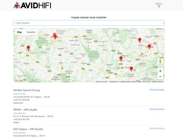Select the Map view tab
Viewport: 183px width, 137px height.
click(x=20, y=32)
